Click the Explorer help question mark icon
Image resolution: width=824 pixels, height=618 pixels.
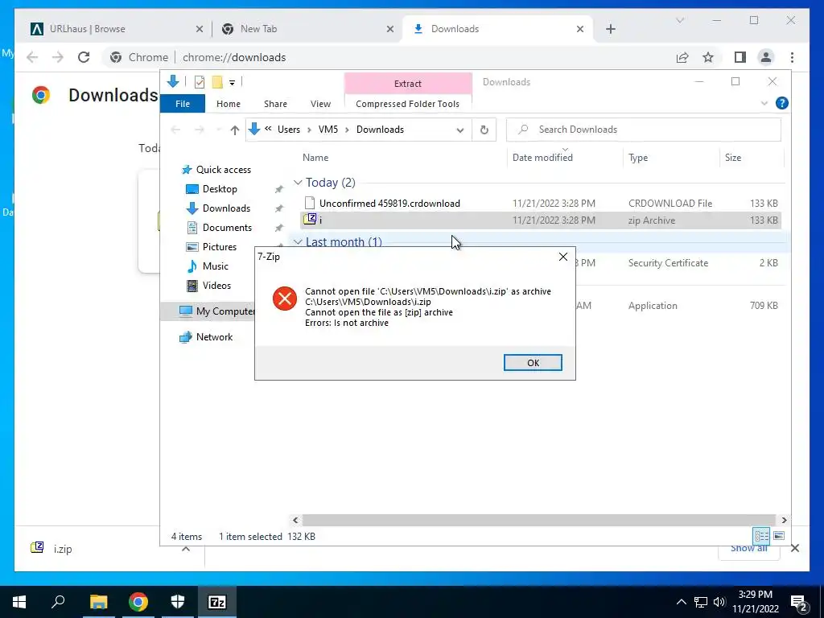[781, 104]
